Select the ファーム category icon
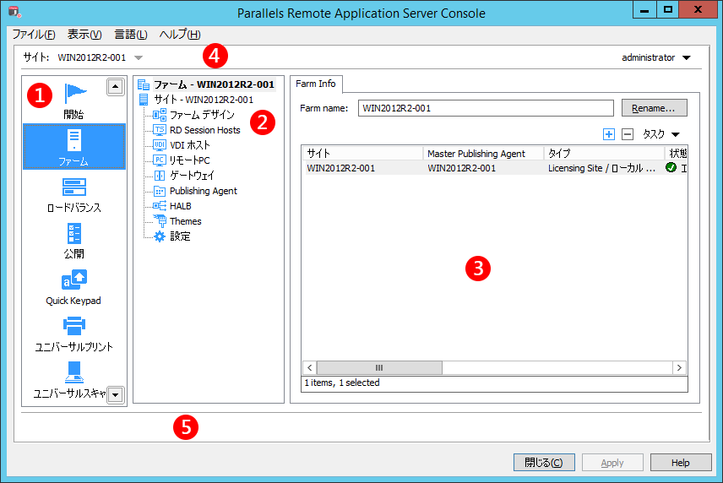The image size is (723, 483). click(74, 140)
